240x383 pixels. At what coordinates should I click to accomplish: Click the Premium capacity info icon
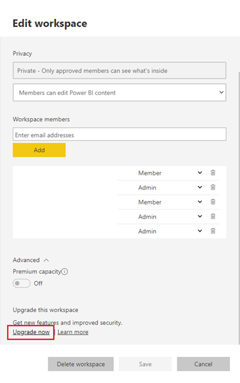(x=65, y=272)
